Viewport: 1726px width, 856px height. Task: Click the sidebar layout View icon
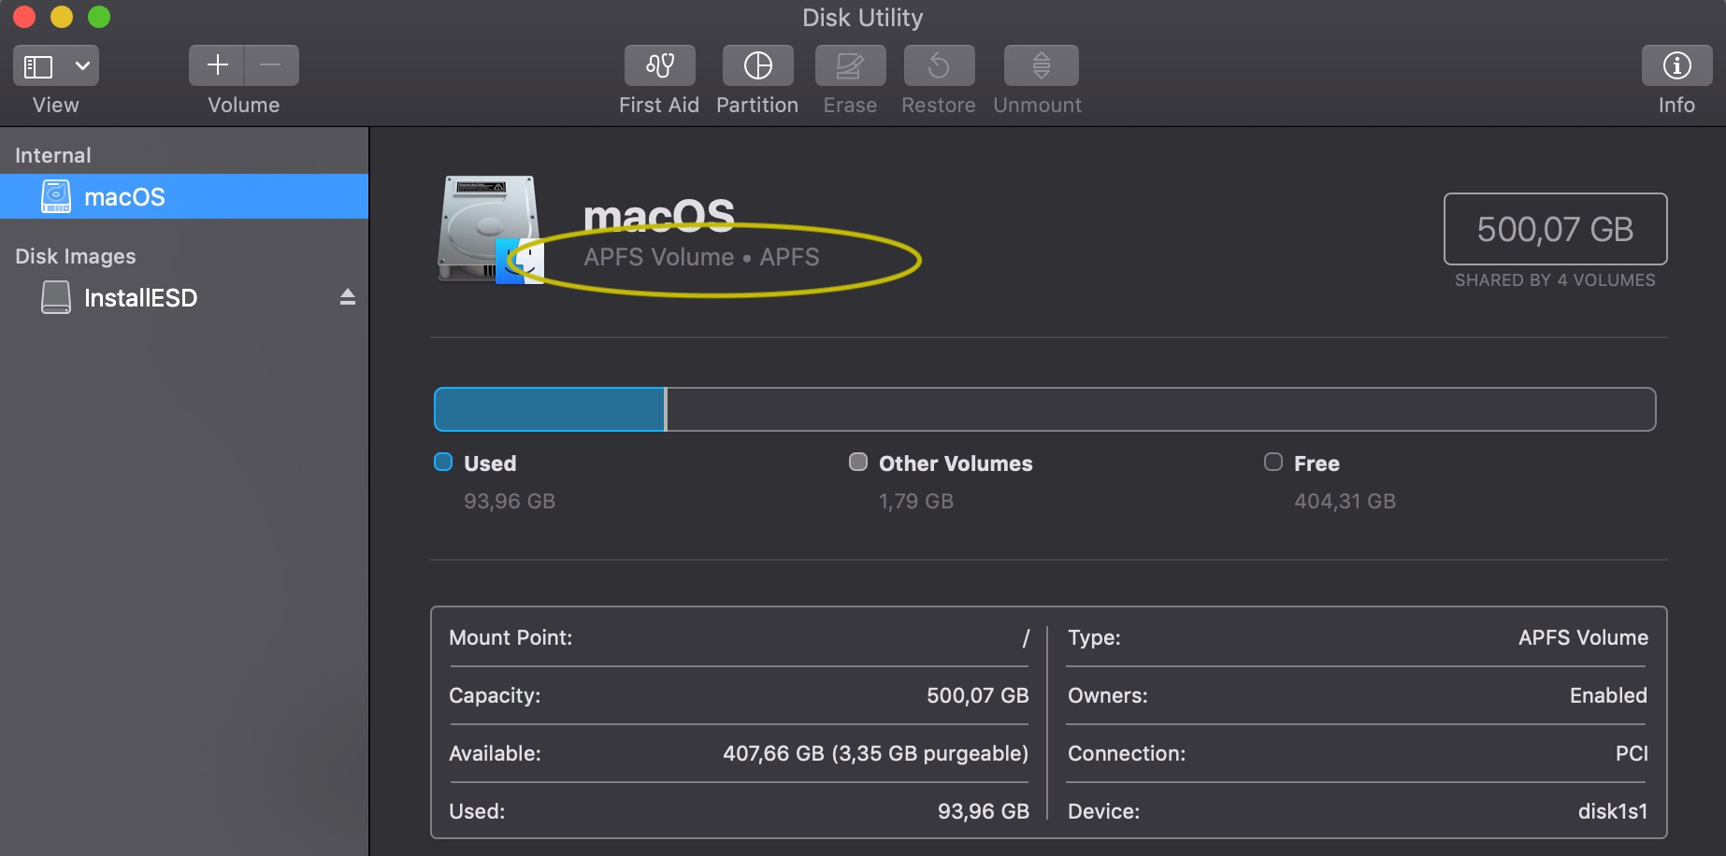(x=38, y=65)
